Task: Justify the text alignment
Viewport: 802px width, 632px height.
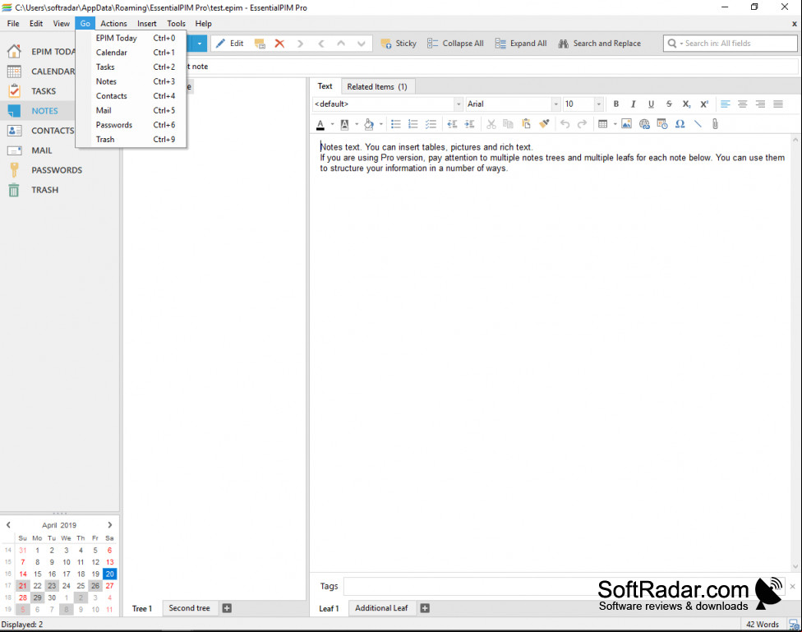Action: [778, 104]
